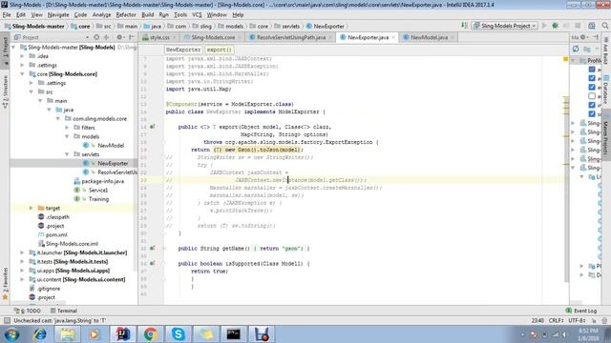Open the Refactor menu
This screenshot has height=343, width=611.
[126, 15]
